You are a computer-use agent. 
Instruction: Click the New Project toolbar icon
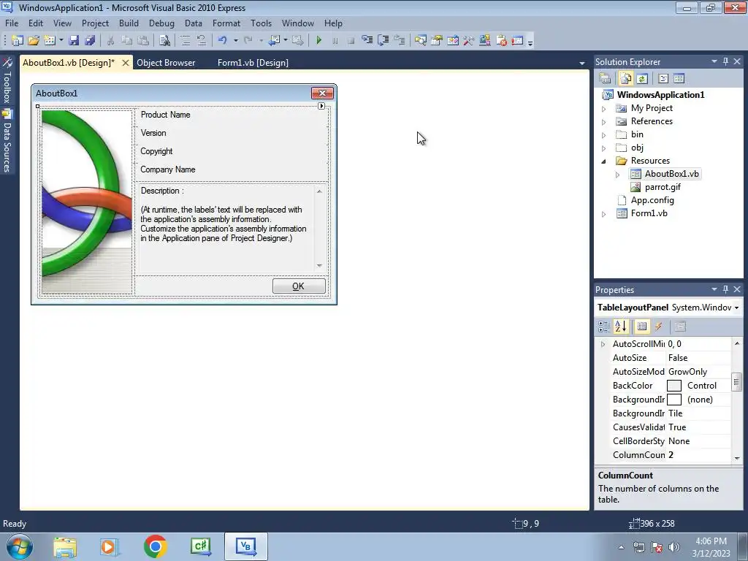[18, 41]
